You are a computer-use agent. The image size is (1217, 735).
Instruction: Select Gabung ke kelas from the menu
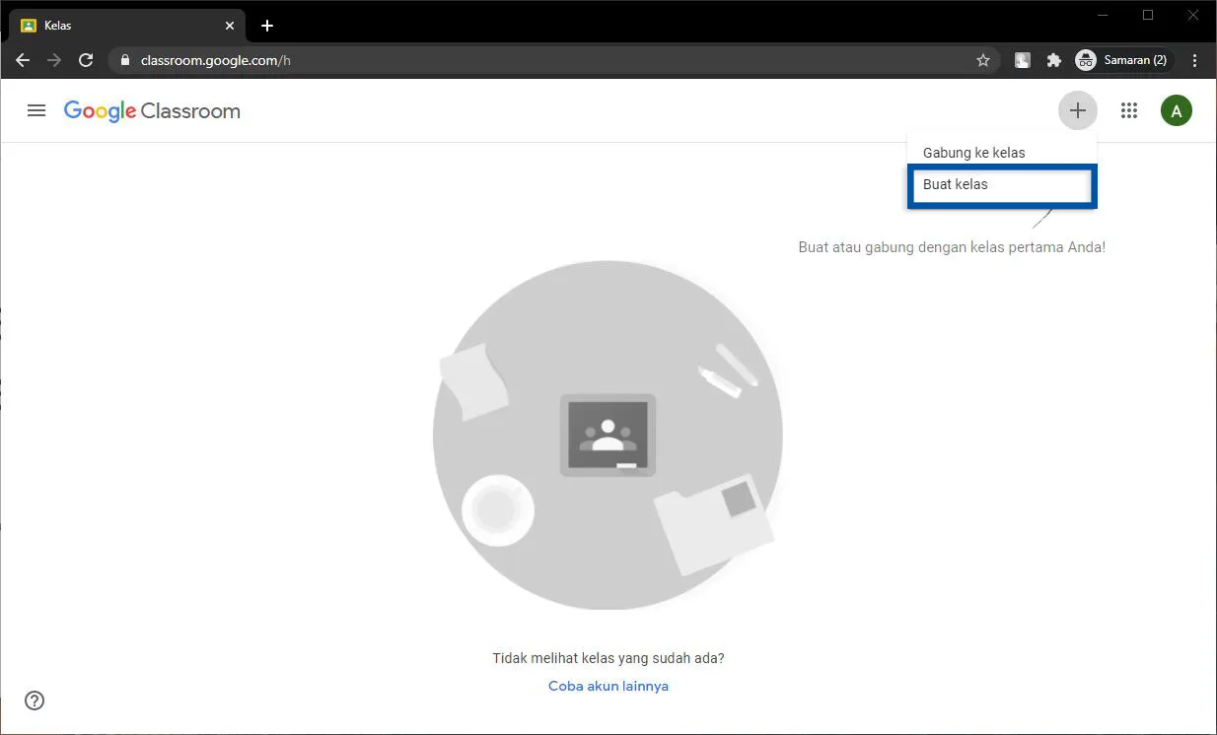[973, 152]
